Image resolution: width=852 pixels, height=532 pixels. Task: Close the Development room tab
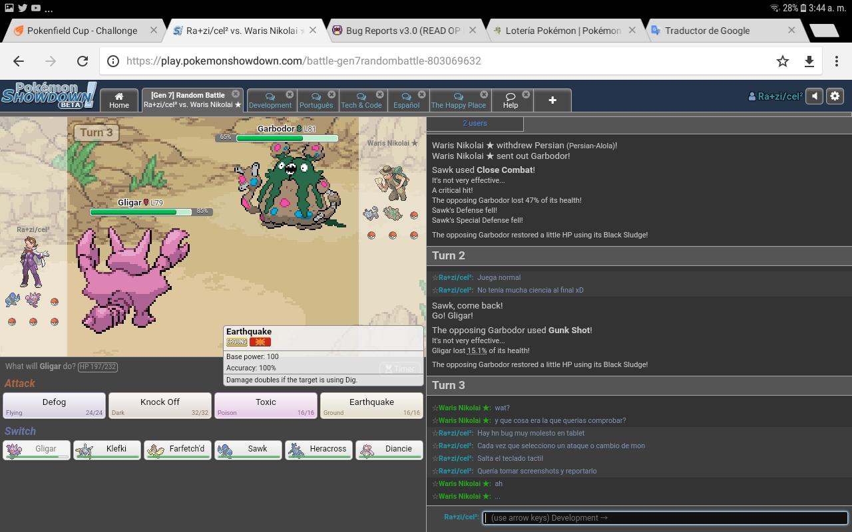coord(290,94)
